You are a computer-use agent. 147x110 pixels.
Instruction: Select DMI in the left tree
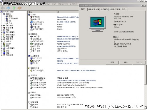coord(10,21)
